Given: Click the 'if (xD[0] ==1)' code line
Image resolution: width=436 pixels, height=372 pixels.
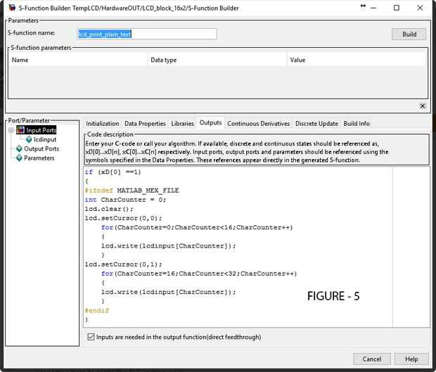Looking at the screenshot, I should 113,172.
